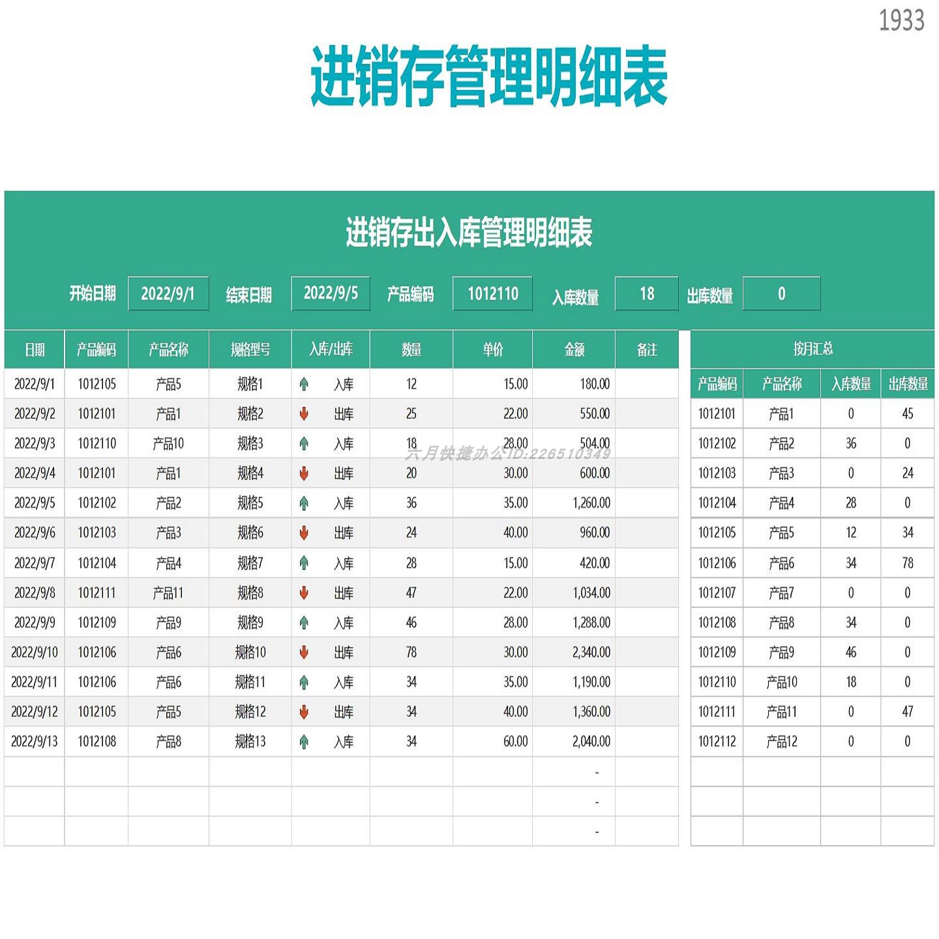Click the 进销存出入库管理明细表 title

coord(469,233)
